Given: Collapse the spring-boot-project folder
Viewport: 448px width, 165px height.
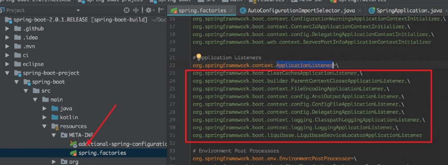Looking at the screenshot, I should click(7, 73).
